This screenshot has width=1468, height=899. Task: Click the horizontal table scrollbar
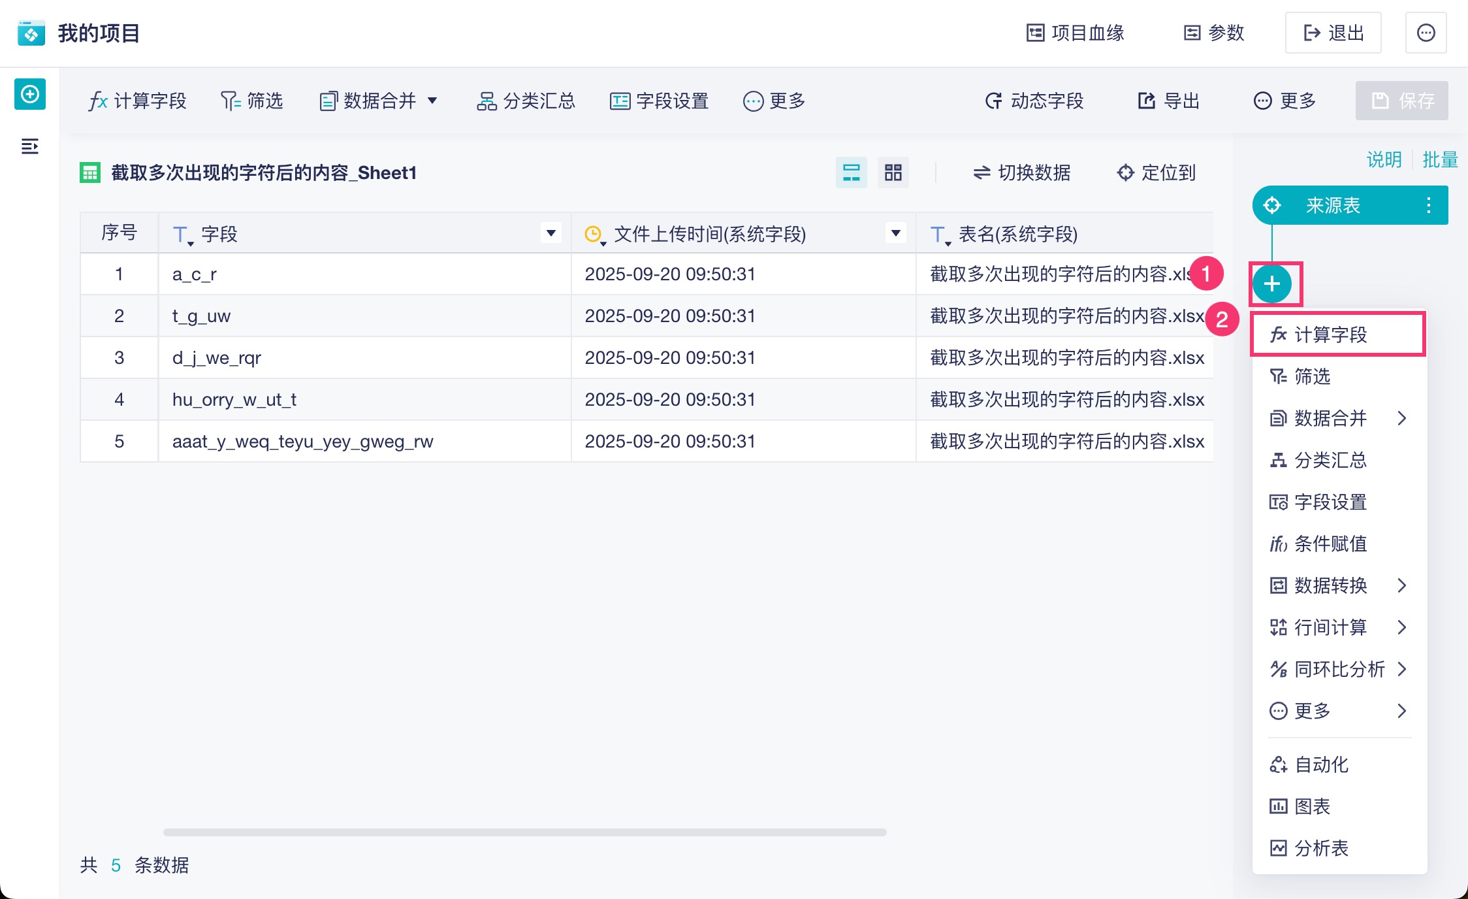pos(524,832)
